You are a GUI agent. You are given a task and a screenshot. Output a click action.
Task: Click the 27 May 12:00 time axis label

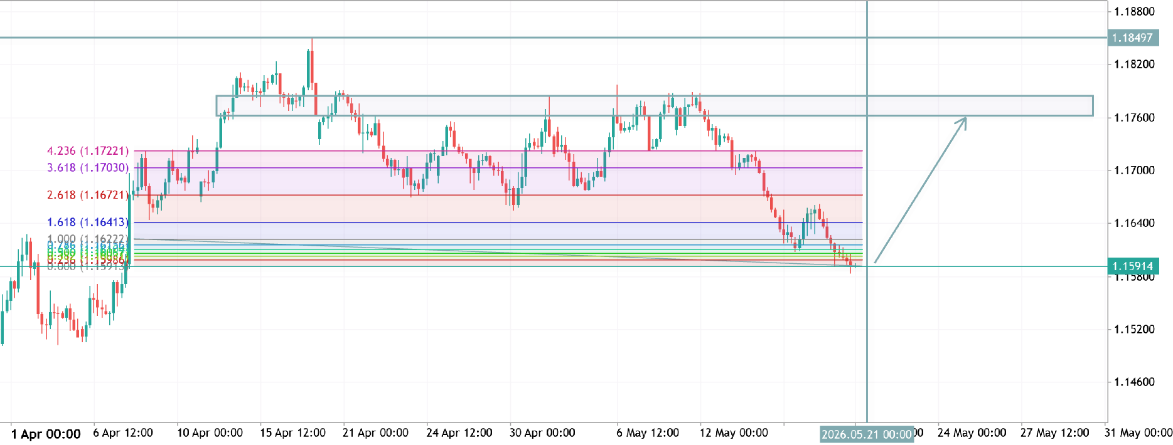[x=1055, y=433]
